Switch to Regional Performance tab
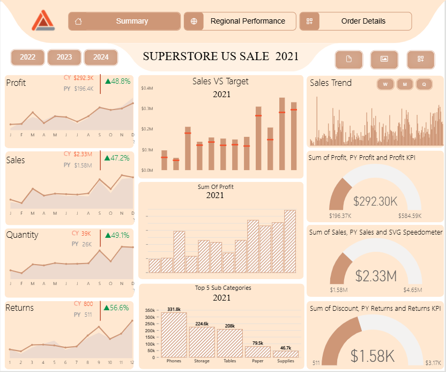Screen dimensions: 446x372 point(240,21)
